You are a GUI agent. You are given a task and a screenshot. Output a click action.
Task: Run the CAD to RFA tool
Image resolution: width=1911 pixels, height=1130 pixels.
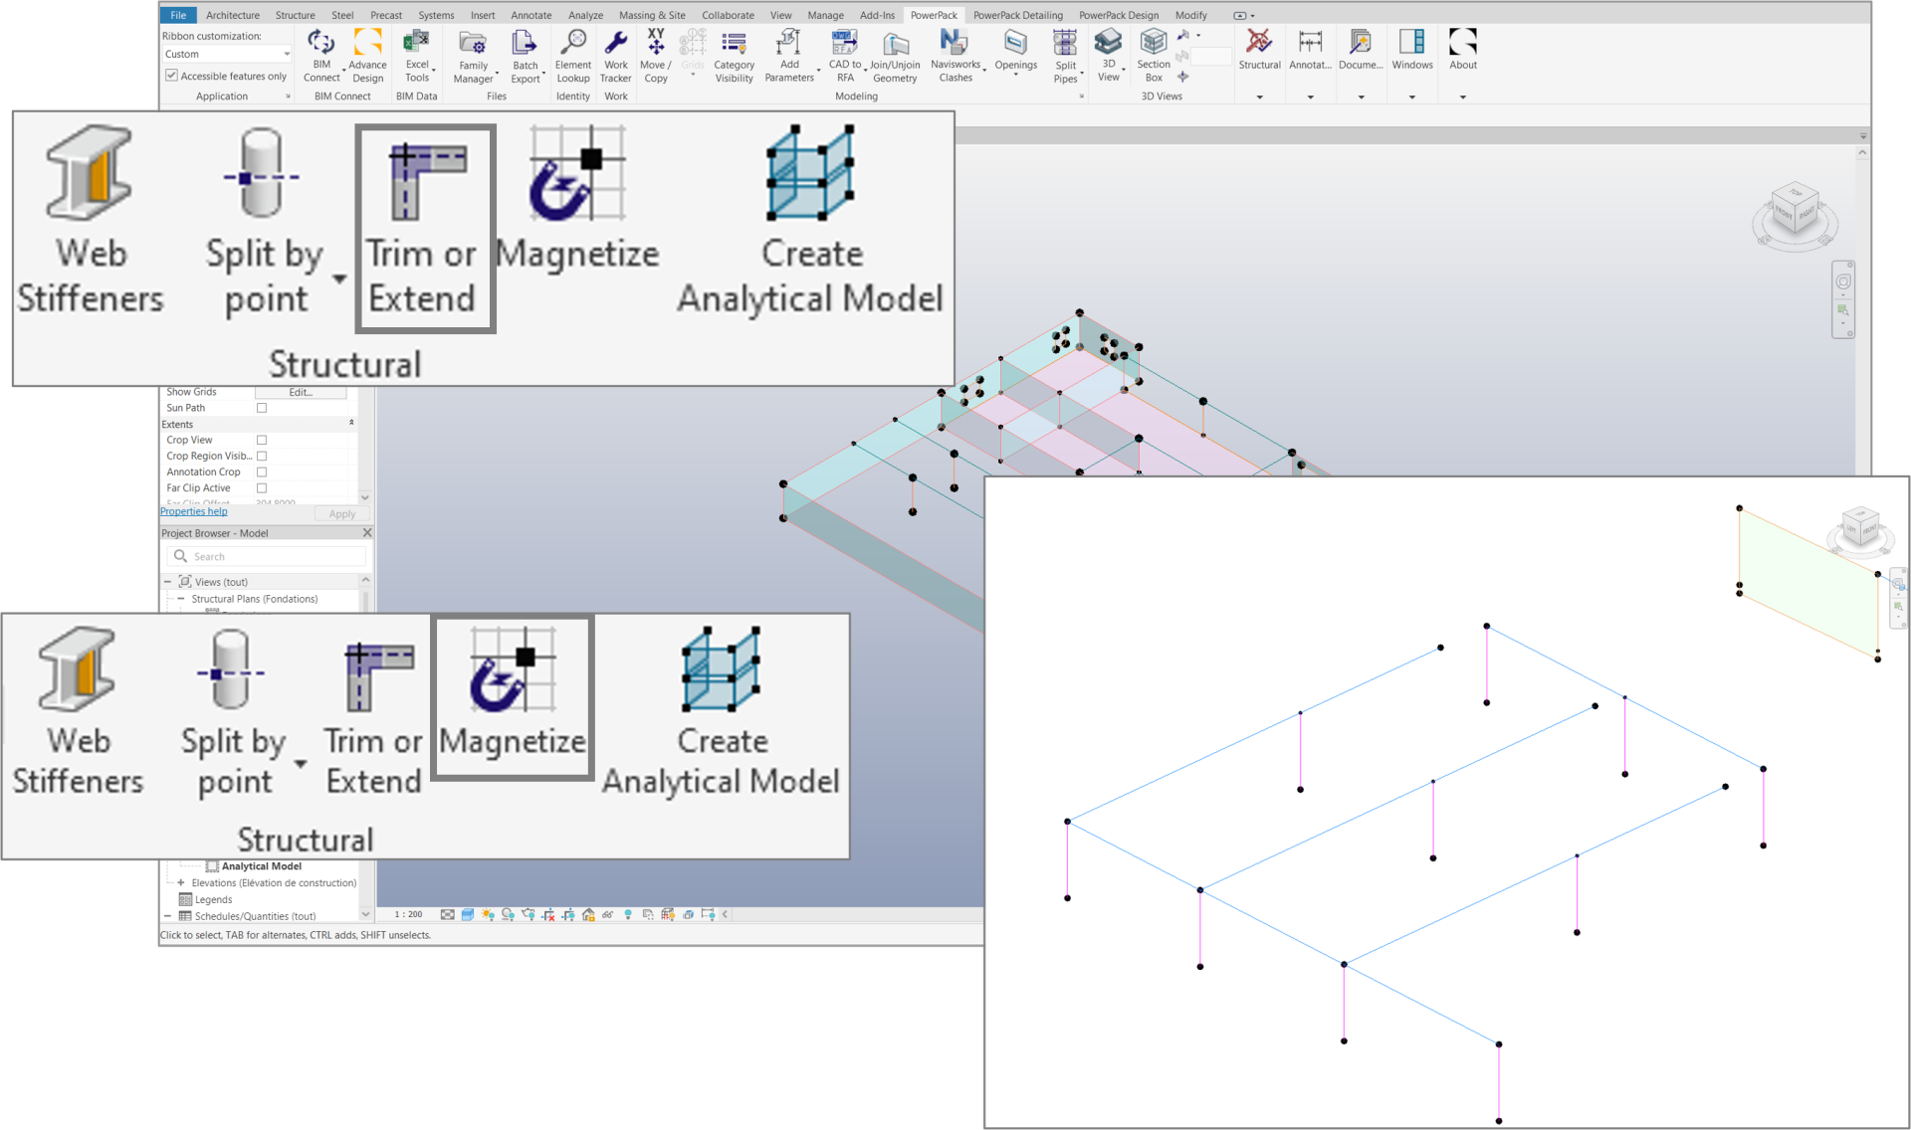tap(845, 57)
